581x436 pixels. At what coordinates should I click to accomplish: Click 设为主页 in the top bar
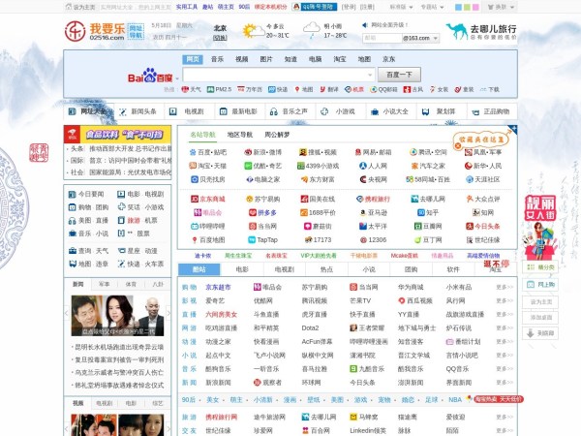[x=80, y=7]
